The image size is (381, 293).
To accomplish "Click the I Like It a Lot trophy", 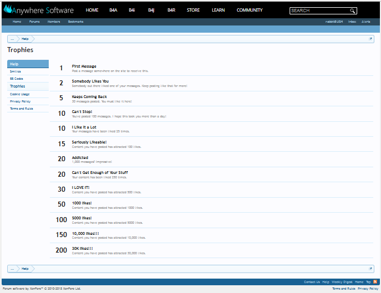I will [84, 127].
